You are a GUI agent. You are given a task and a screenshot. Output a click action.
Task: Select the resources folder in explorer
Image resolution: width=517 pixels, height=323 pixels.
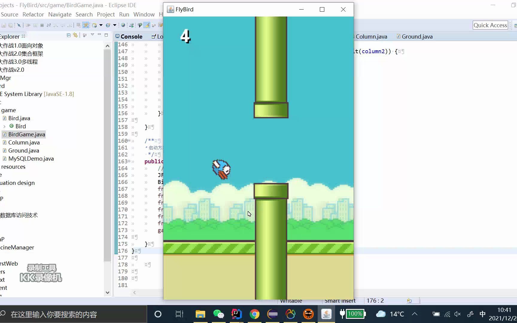click(13, 167)
